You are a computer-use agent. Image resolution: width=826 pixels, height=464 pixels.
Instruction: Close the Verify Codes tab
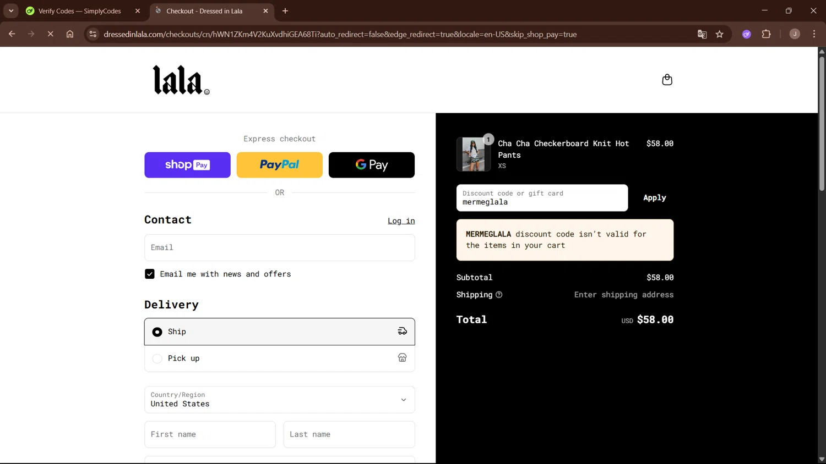pos(138,11)
